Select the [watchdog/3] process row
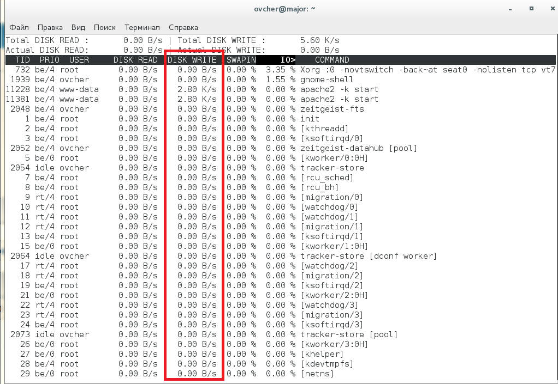This screenshot has width=558, height=384. (281, 306)
